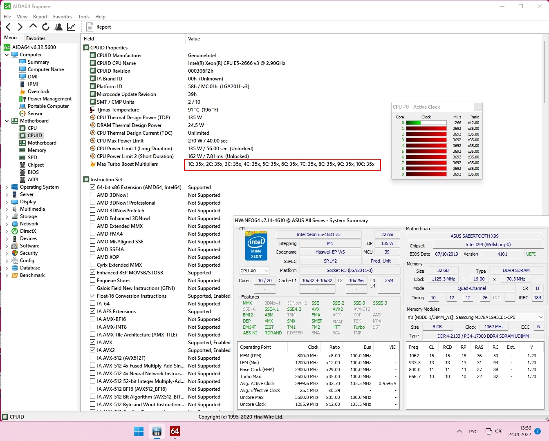Toggle the IA AVX checkbox
549x441 pixels.
coord(92,343)
